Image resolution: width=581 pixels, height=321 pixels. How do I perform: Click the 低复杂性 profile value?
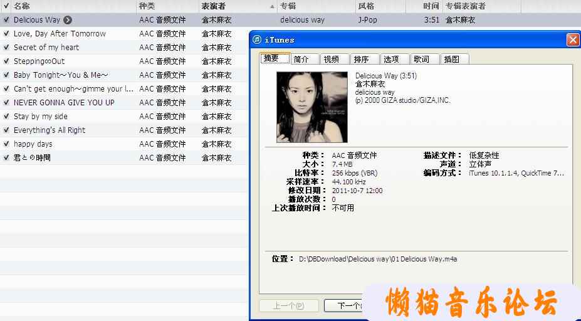[484, 155]
